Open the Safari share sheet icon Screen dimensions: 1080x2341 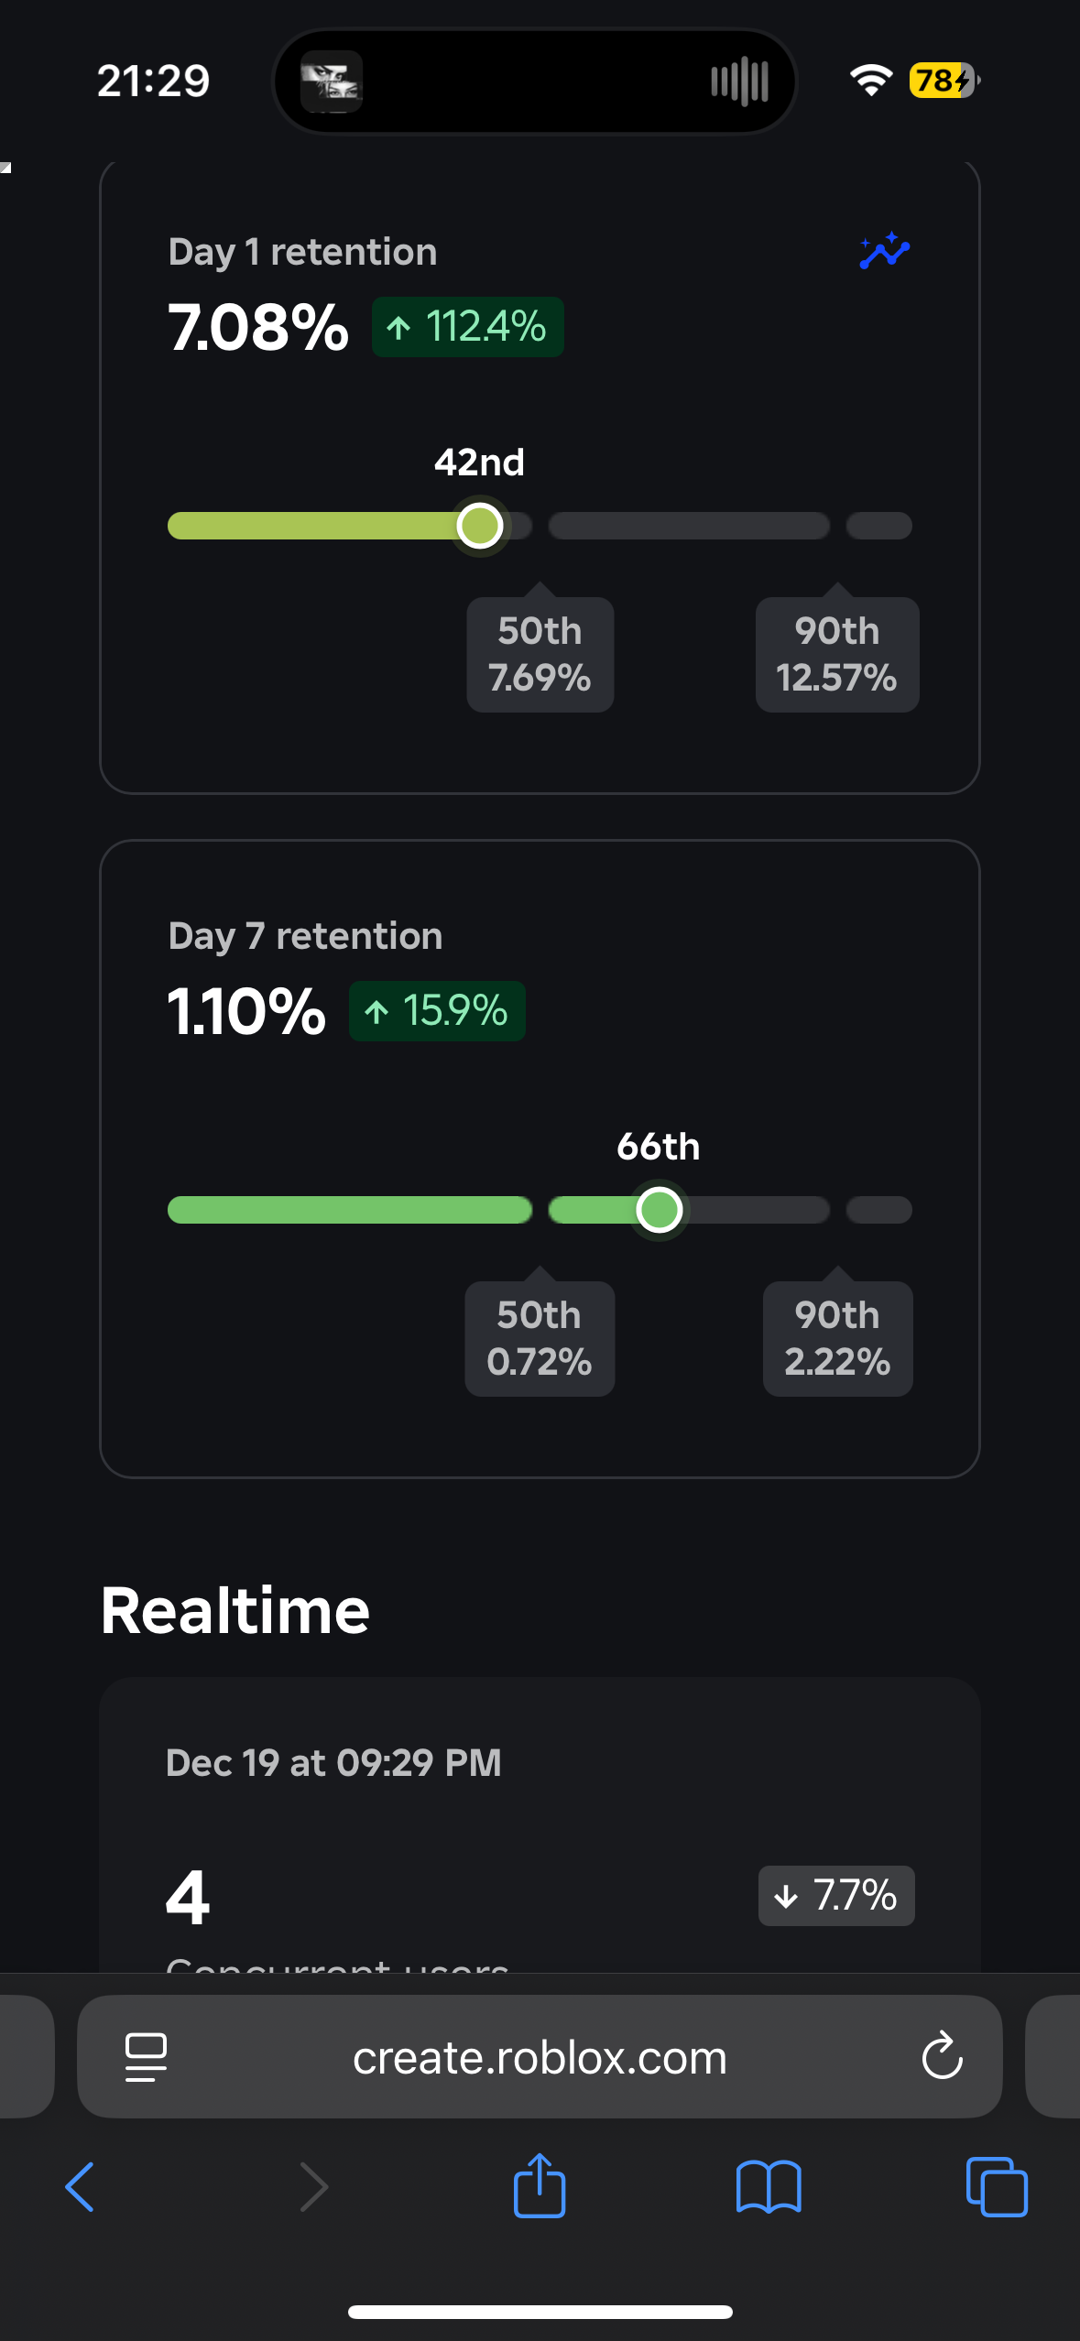(540, 2184)
